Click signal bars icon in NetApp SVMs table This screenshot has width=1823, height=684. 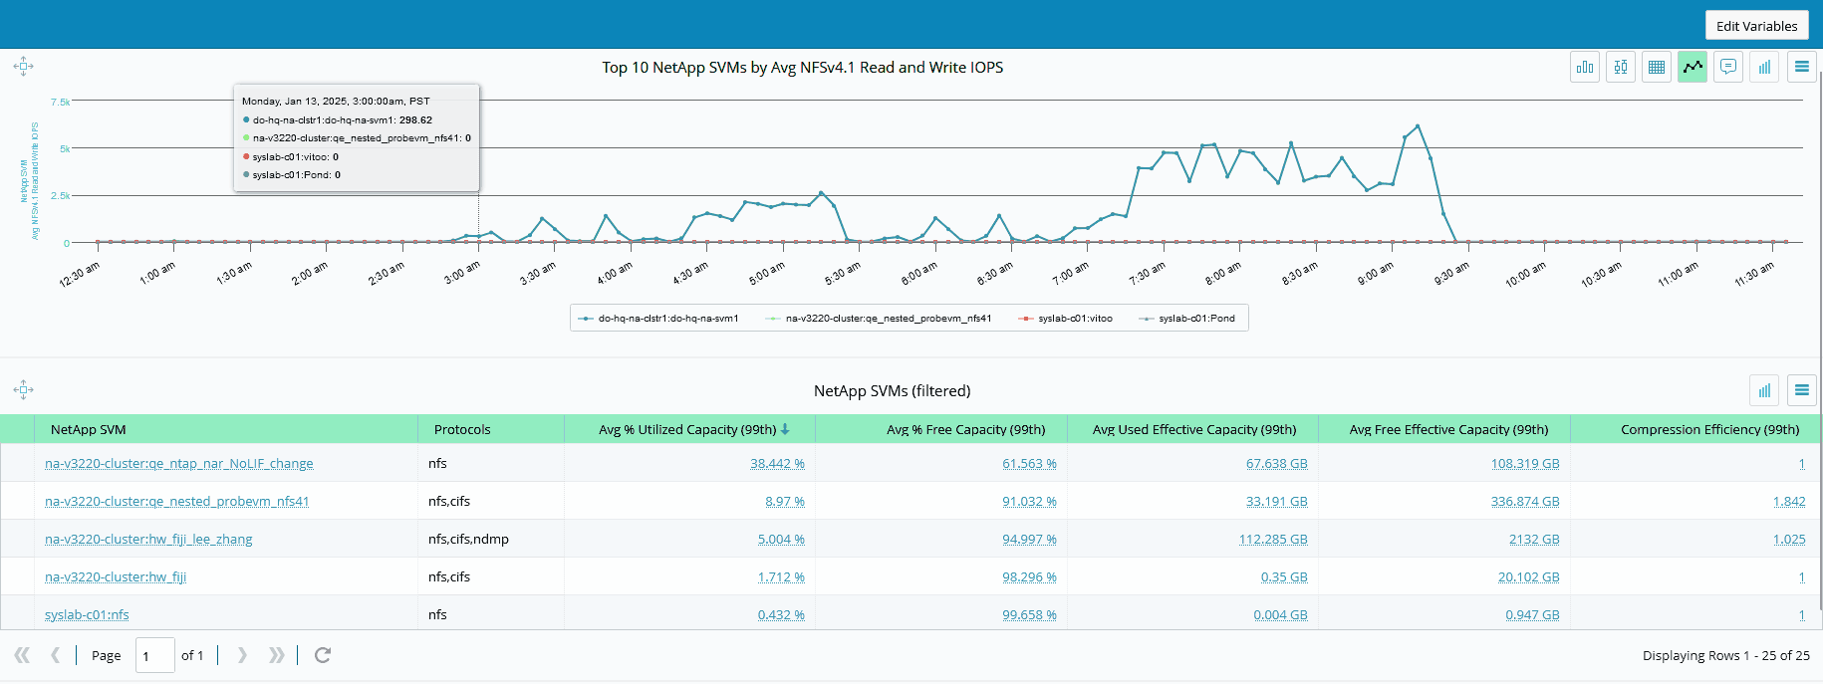(x=1764, y=390)
